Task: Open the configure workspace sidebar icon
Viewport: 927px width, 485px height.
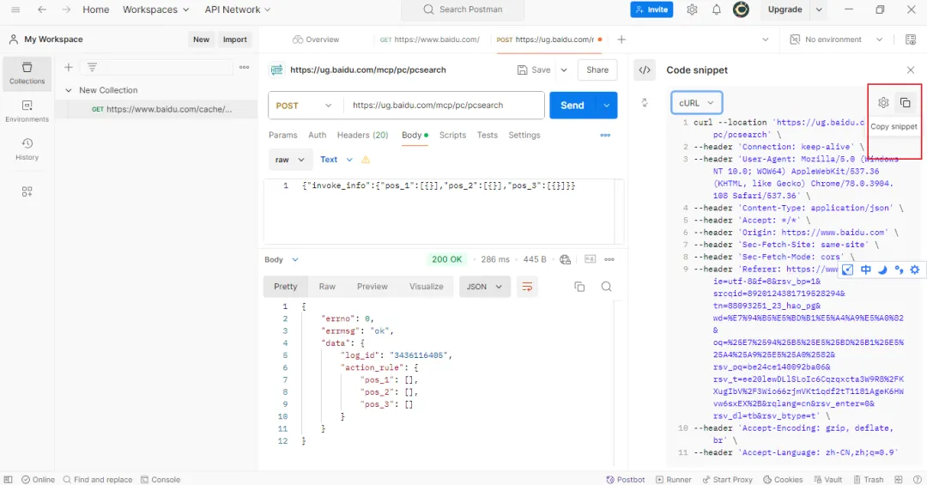Action: [27, 191]
